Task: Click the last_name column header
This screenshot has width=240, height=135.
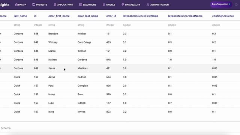Action: click(20, 16)
